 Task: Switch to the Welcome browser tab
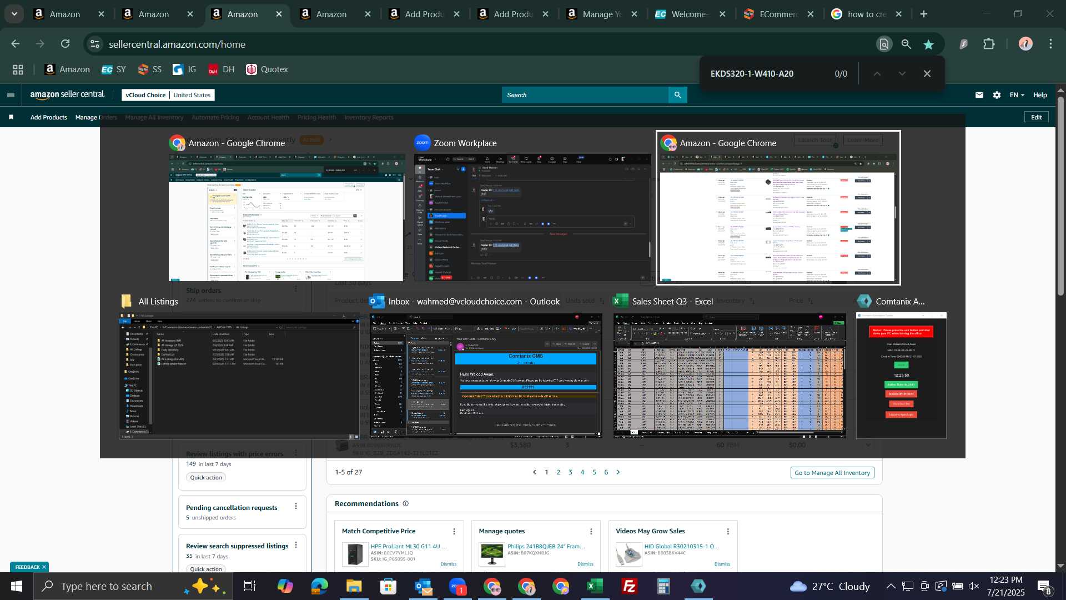point(690,14)
